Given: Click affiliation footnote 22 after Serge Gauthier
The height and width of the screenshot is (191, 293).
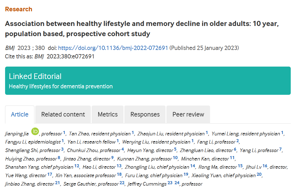Looking at the screenshot, I should tap(122, 183).
